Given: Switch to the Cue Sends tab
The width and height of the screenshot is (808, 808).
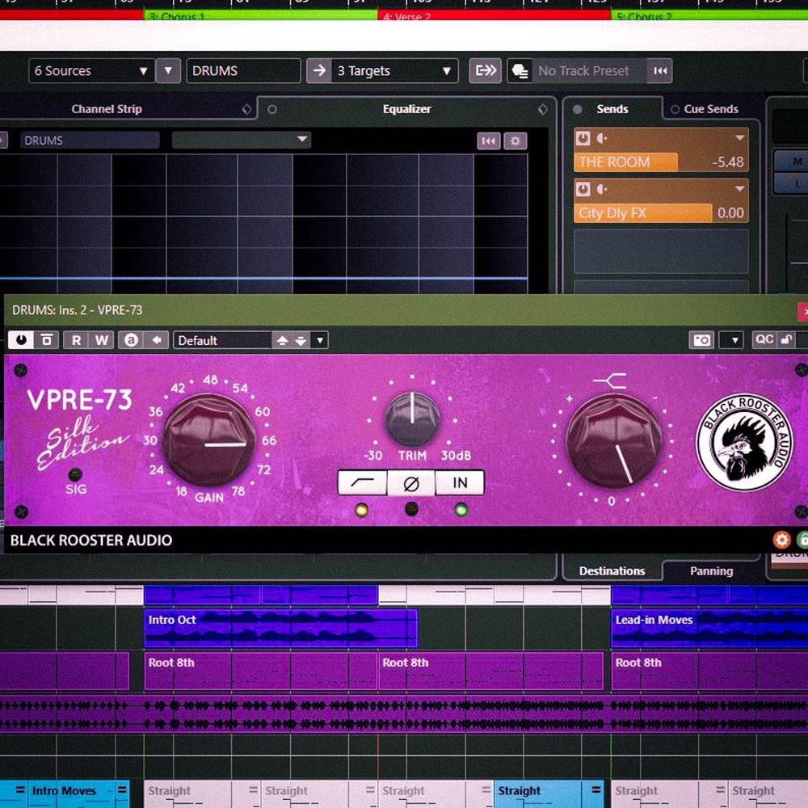Looking at the screenshot, I should [710, 109].
